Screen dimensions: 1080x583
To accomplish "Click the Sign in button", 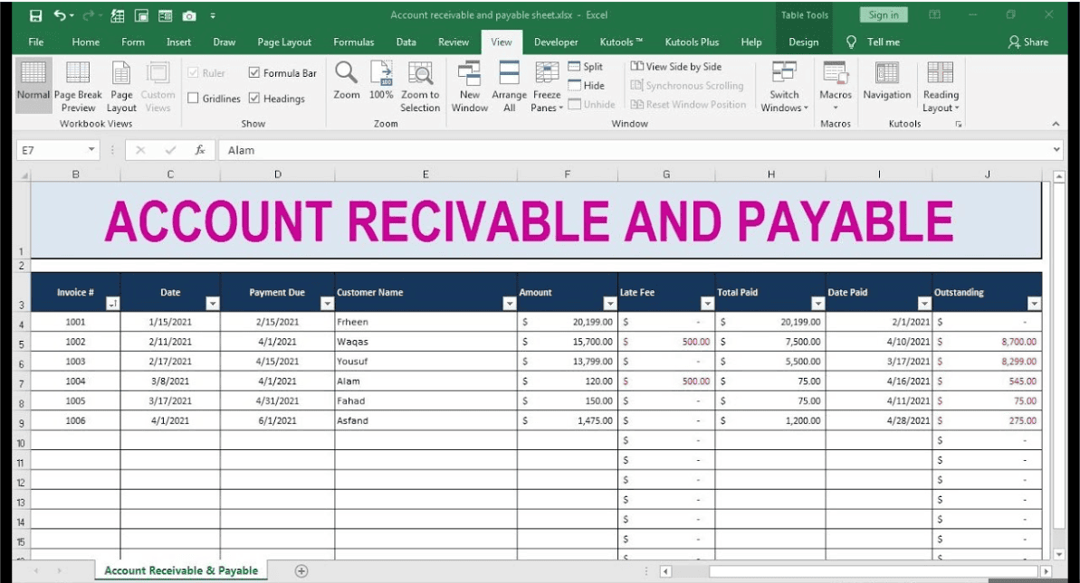I will pos(884,15).
